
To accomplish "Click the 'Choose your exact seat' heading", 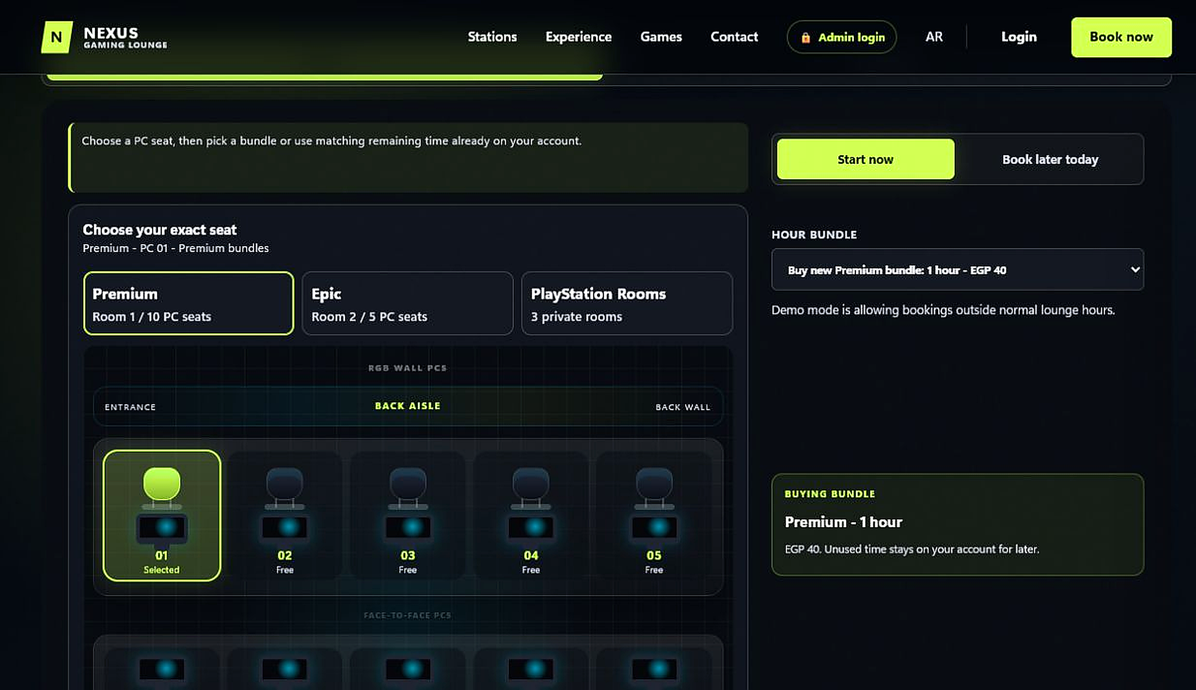I will [x=160, y=230].
